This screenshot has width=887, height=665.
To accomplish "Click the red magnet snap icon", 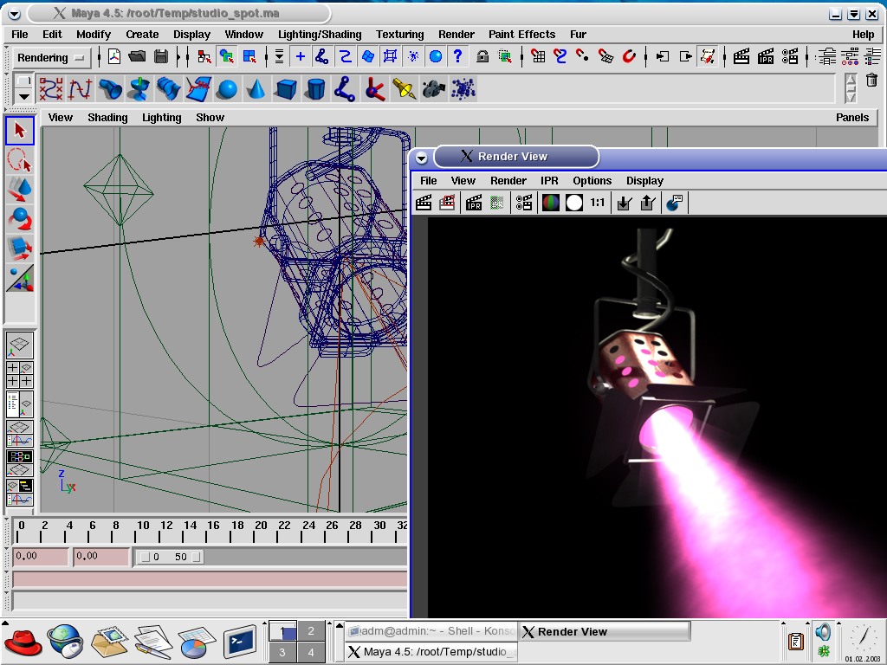I will [629, 56].
